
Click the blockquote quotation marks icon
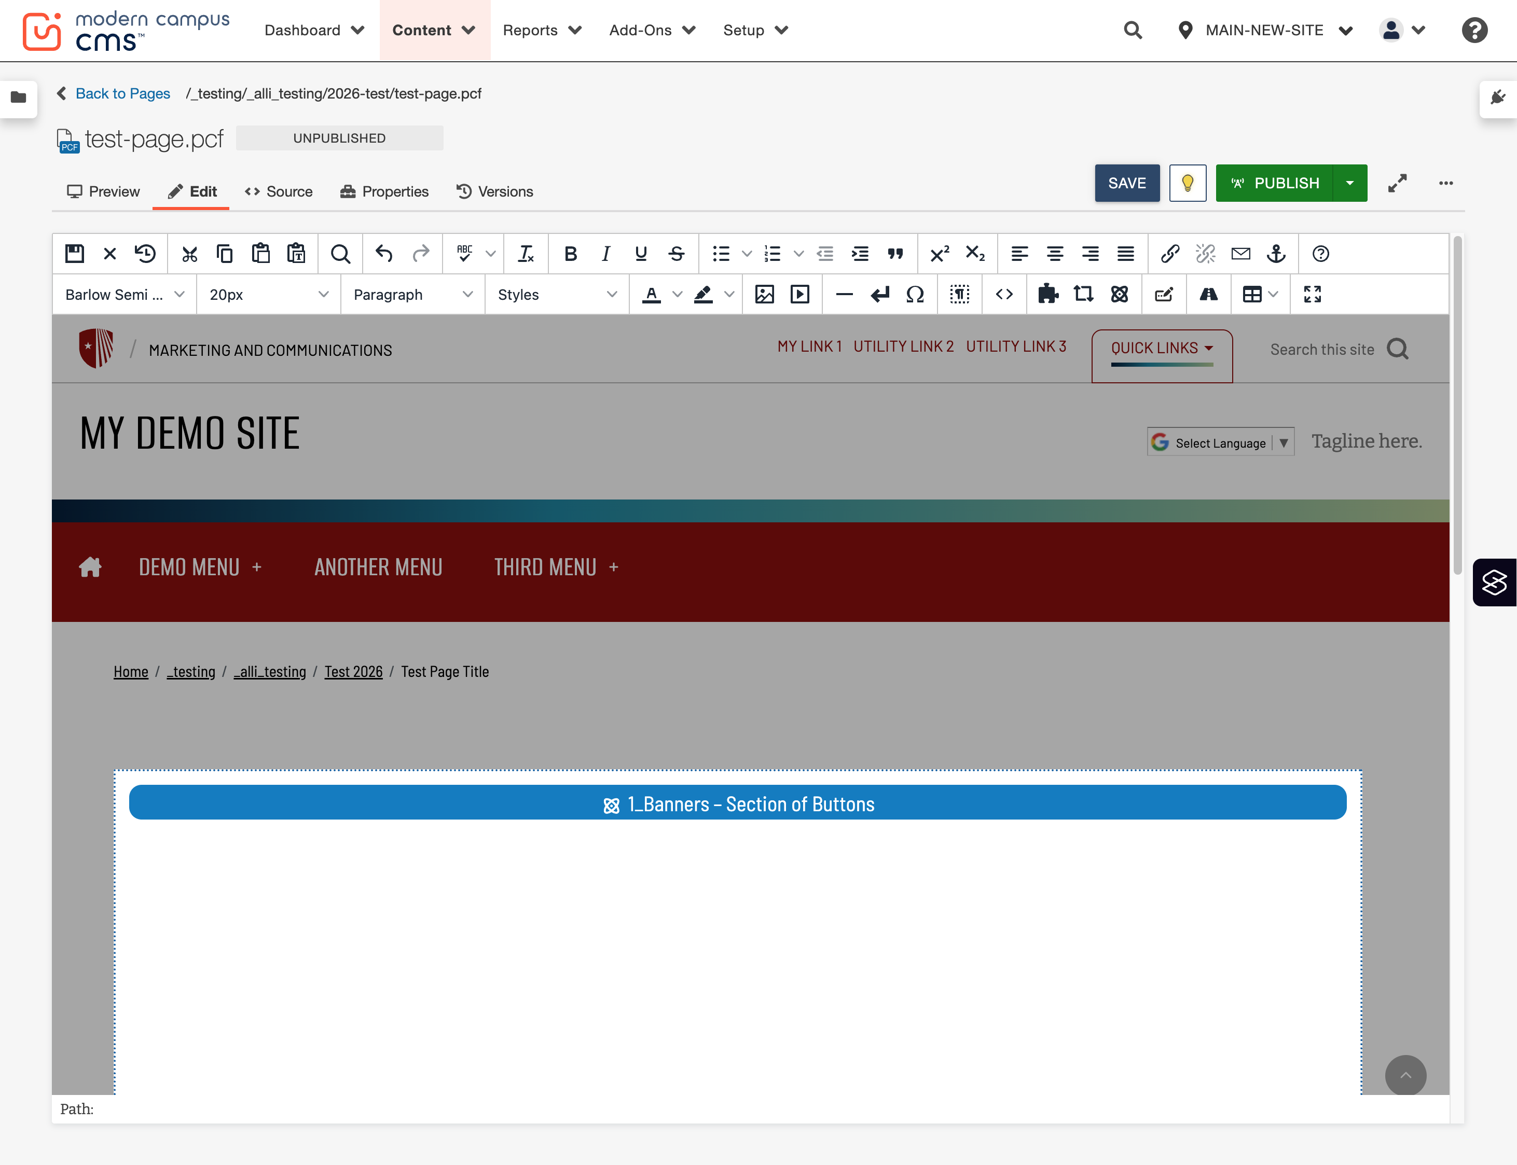pos(895,254)
